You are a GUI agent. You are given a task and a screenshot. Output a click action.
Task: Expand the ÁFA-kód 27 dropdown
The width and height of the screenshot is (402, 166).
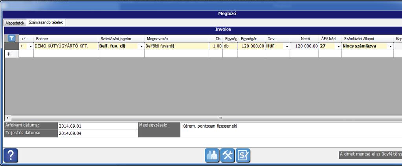338,47
